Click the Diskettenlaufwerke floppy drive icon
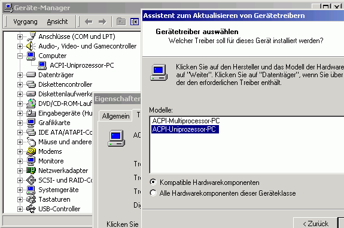This screenshot has height=228, width=344. tap(31, 94)
